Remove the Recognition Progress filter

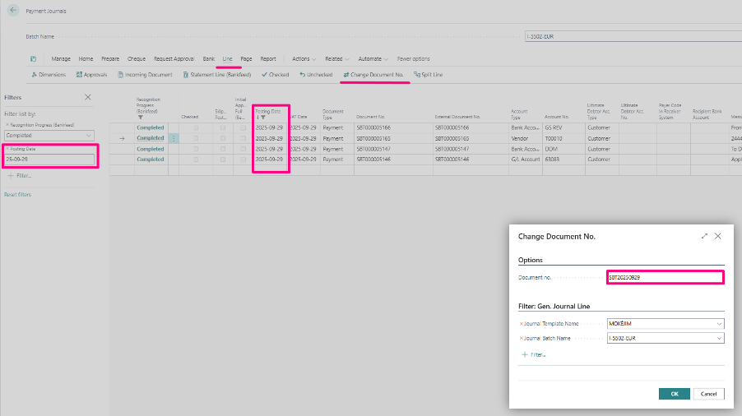7,125
